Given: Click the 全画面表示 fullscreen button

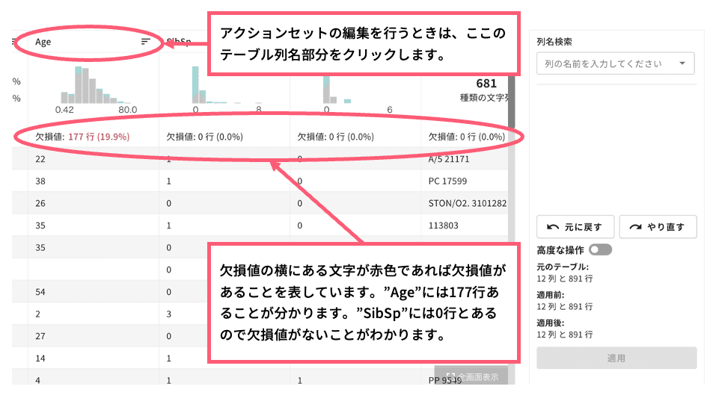Looking at the screenshot, I should (x=471, y=376).
